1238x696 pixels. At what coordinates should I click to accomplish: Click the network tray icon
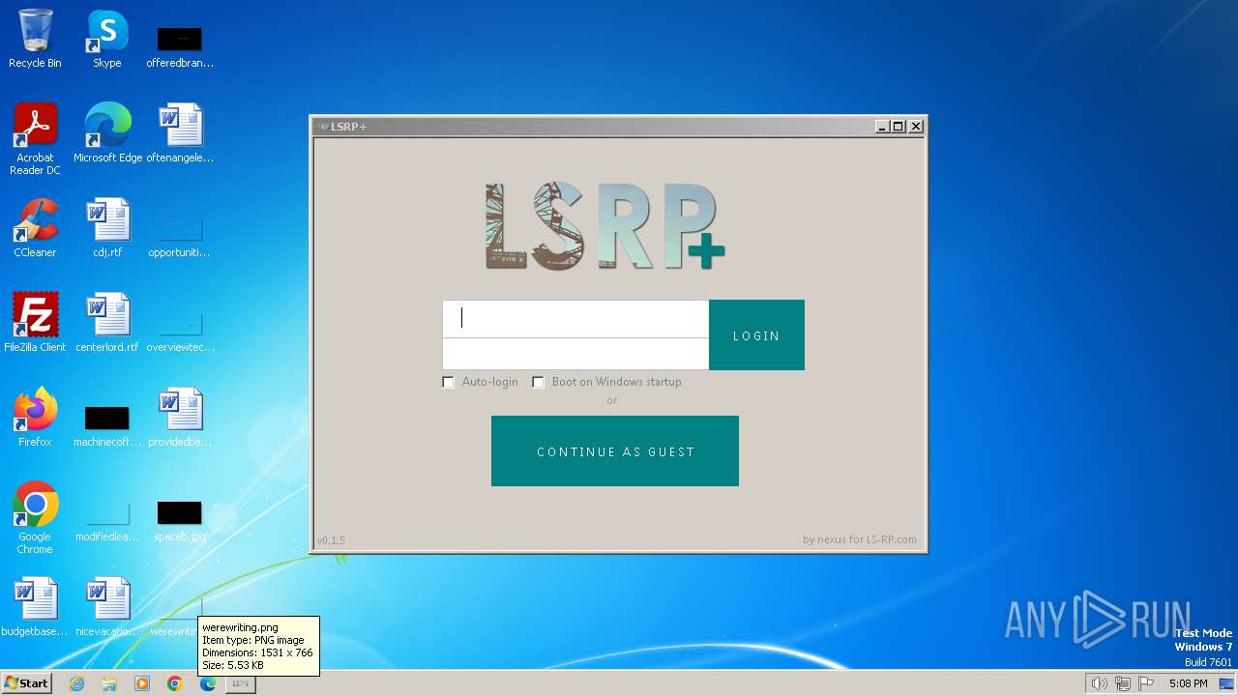coord(1123,683)
